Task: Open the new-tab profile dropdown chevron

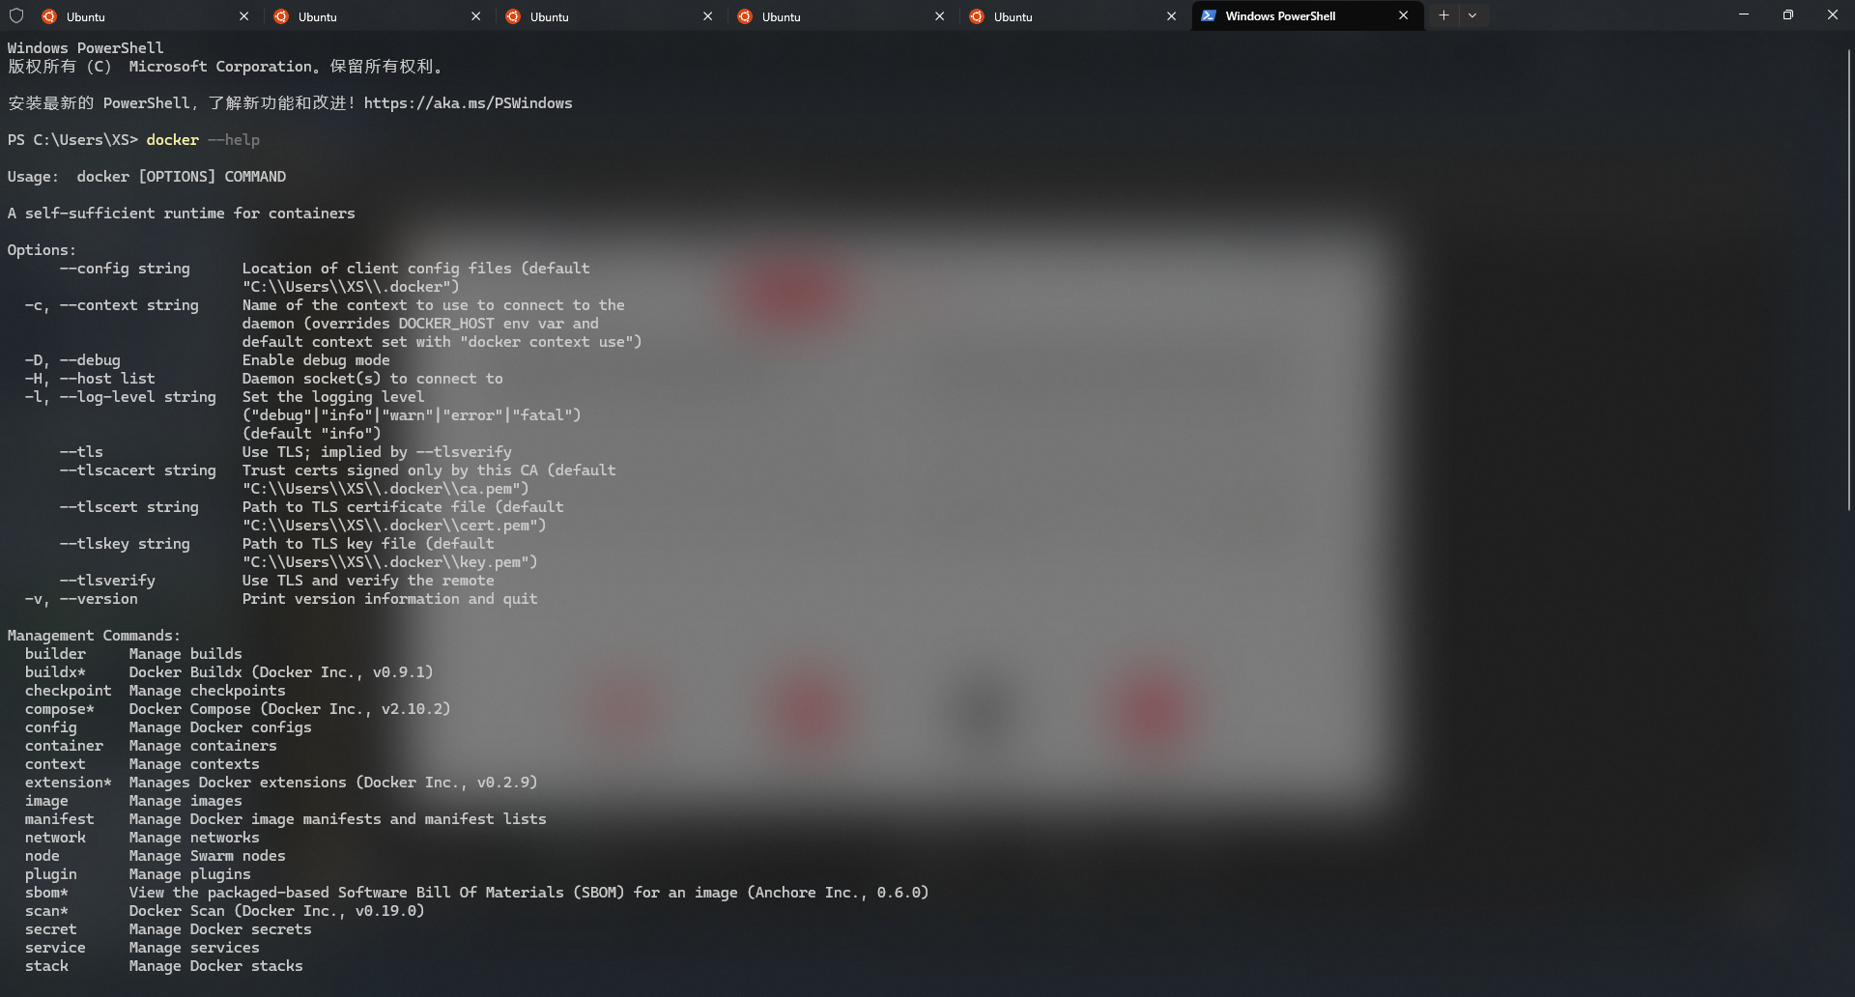Action: point(1472,15)
